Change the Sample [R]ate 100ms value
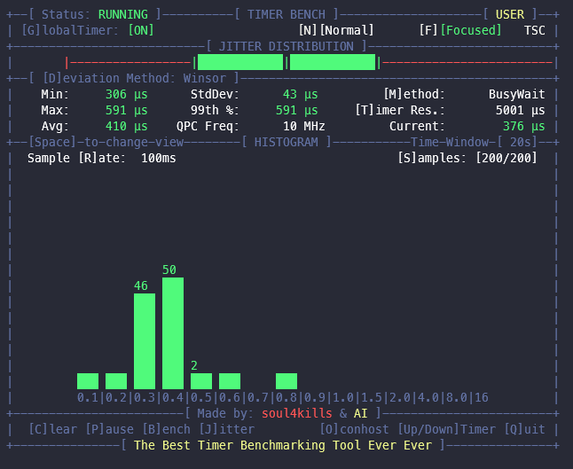 coord(158,158)
